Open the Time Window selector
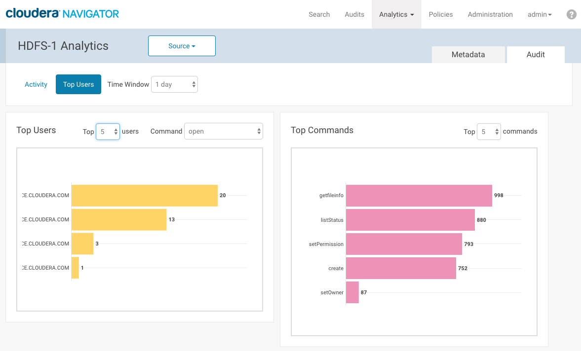The width and height of the screenshot is (581, 351). pyautogui.click(x=174, y=84)
